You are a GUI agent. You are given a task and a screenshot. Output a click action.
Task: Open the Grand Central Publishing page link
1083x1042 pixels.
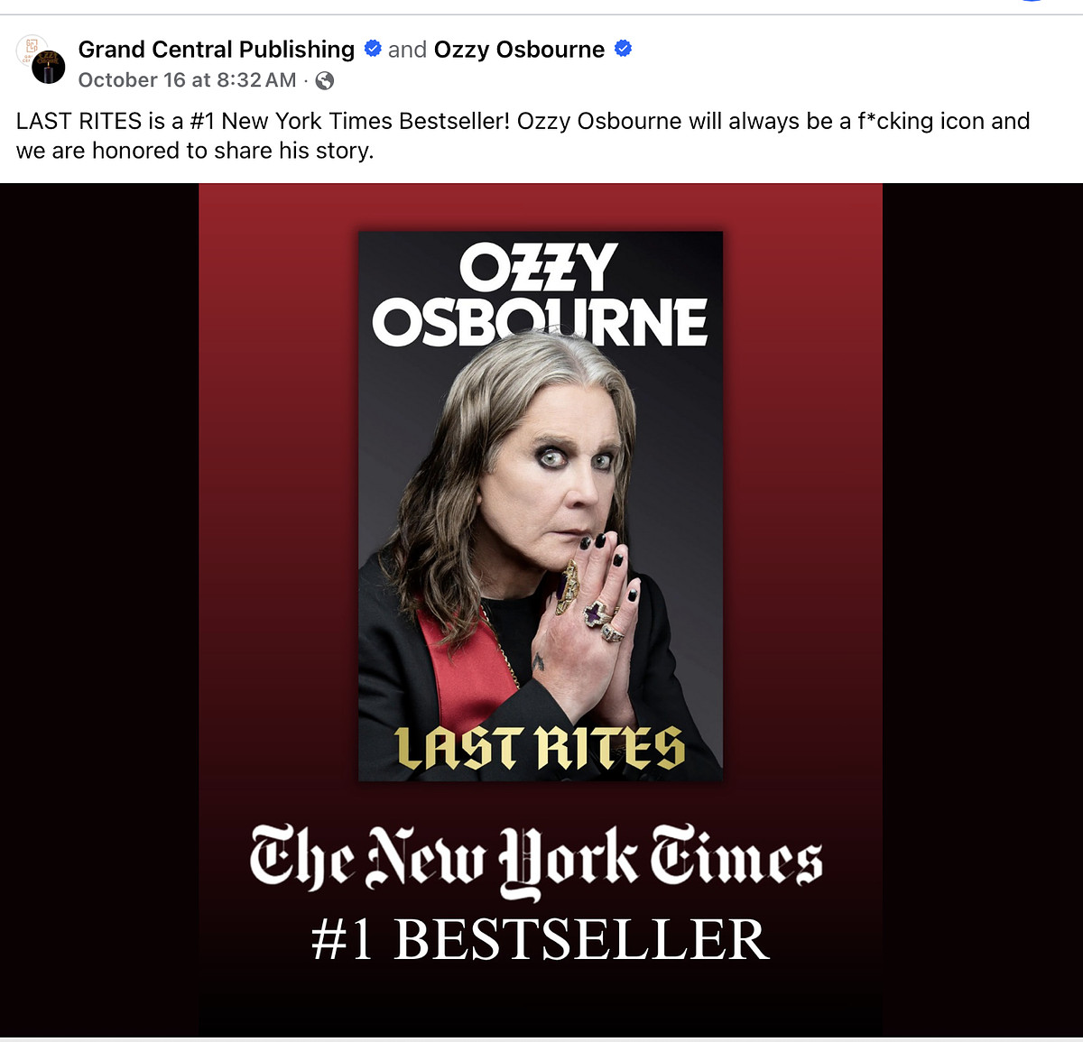[x=216, y=49]
